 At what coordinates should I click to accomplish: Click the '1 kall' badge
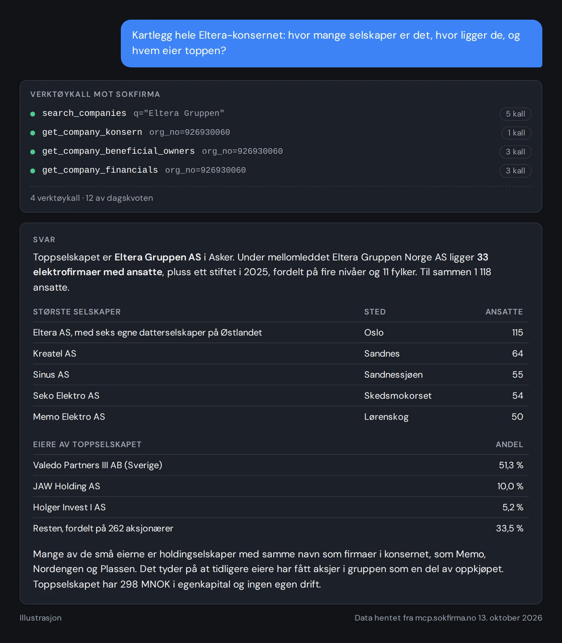[516, 133]
